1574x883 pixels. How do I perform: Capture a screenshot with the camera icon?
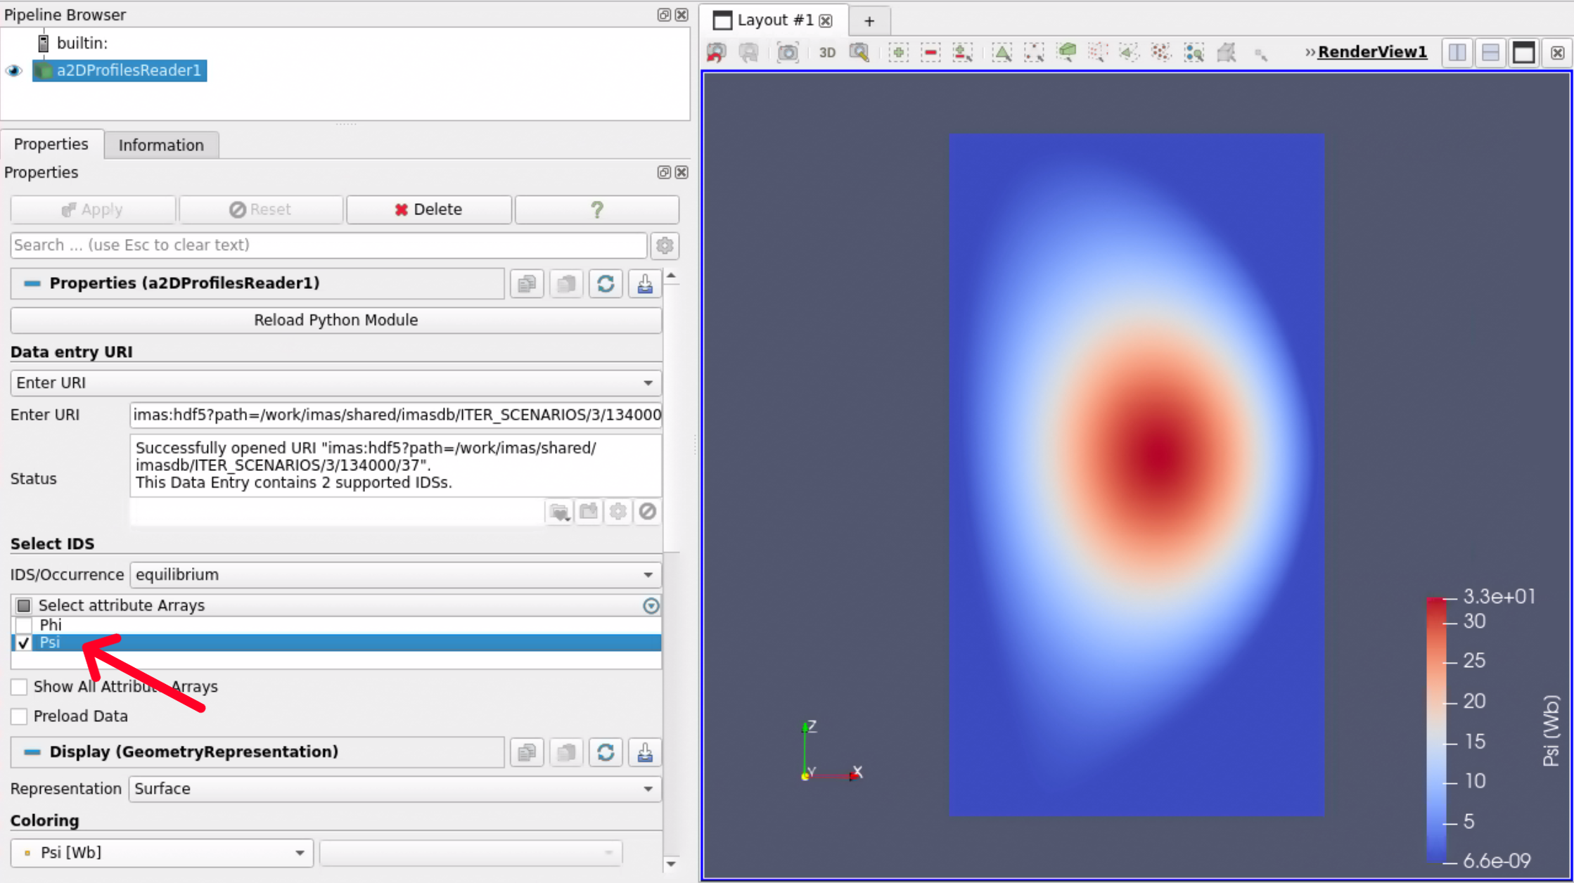click(788, 52)
